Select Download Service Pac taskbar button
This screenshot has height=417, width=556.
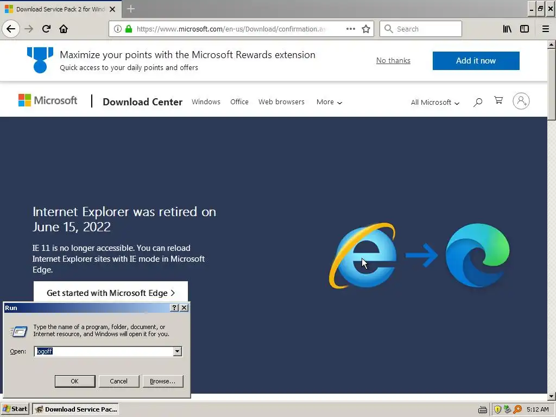point(75,409)
